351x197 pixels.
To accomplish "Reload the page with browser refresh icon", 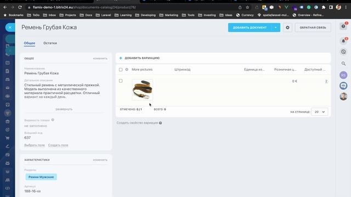I will [20, 7].
